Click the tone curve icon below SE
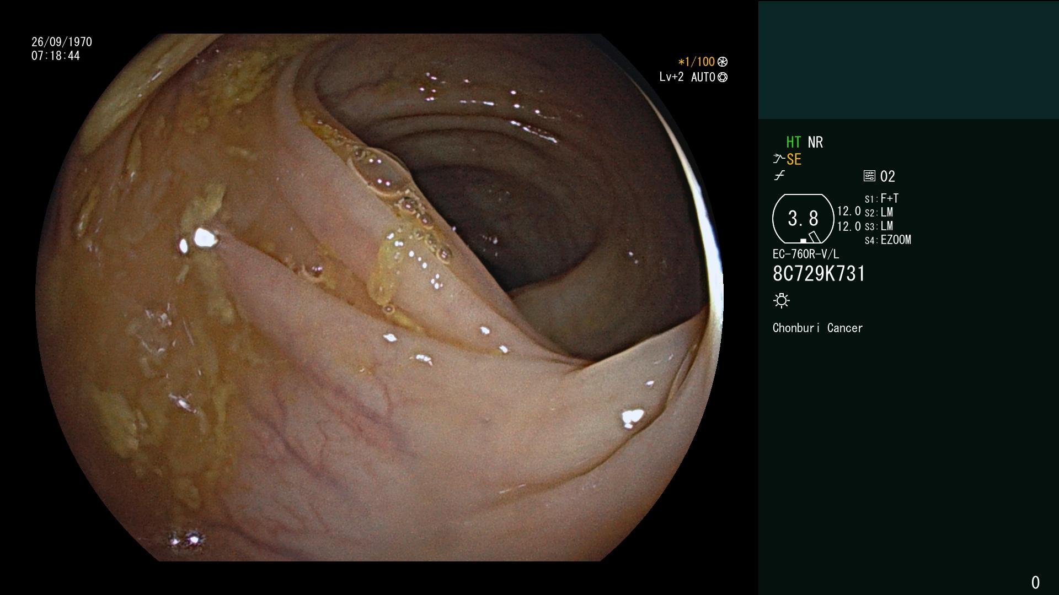Screen dimensions: 1059x595 [779, 176]
